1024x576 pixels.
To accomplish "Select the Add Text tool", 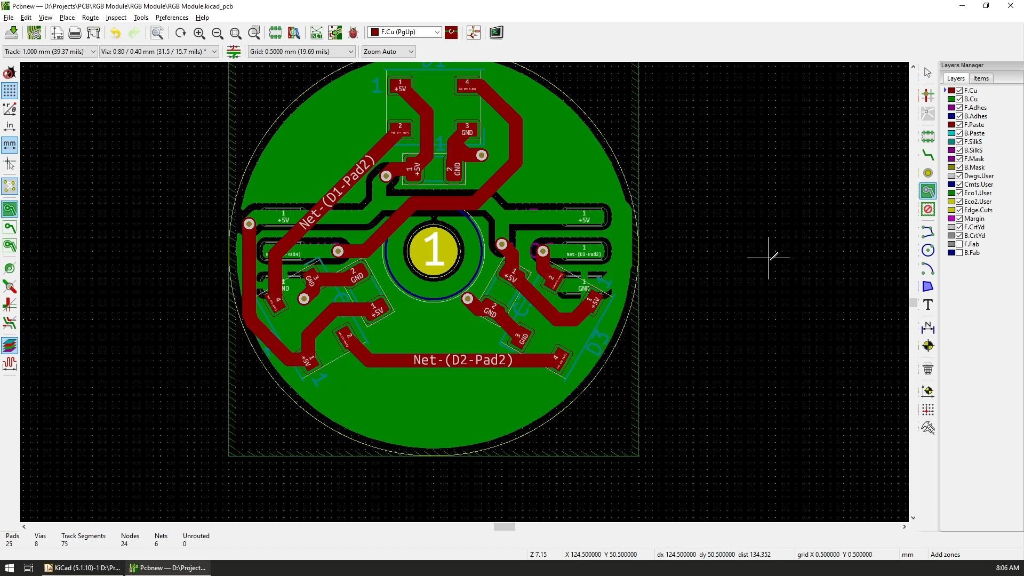I will pos(928,305).
